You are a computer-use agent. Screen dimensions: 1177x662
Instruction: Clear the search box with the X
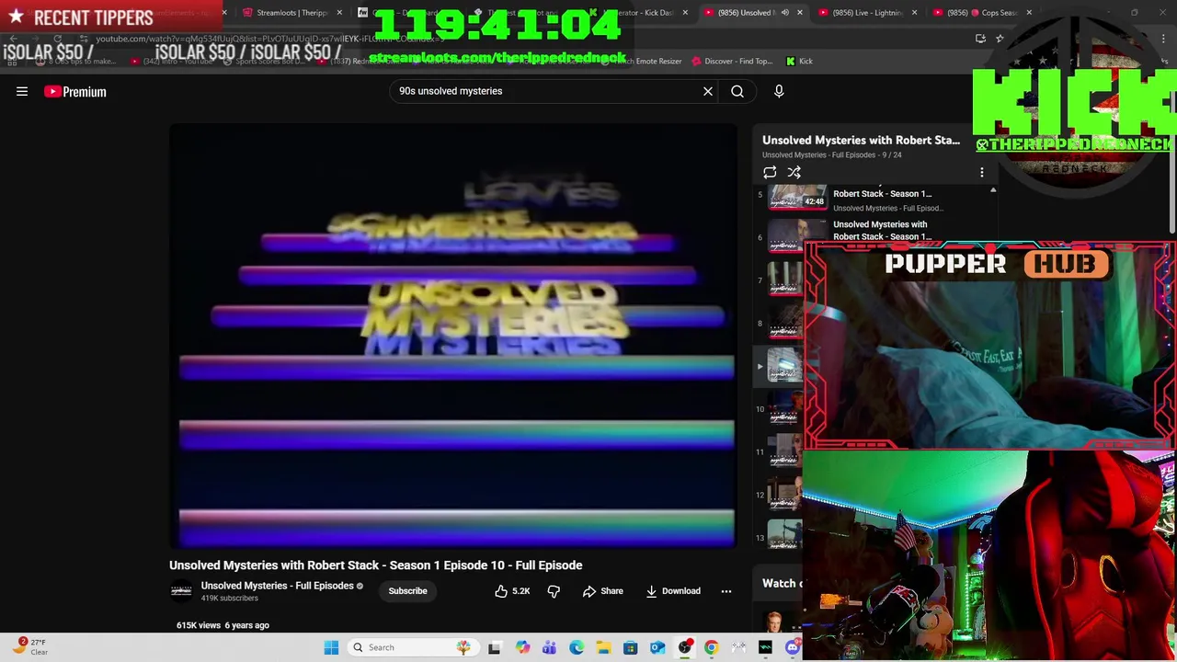coord(708,91)
